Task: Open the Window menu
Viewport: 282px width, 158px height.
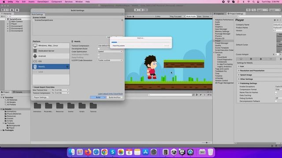Action: click(x=79, y=2)
